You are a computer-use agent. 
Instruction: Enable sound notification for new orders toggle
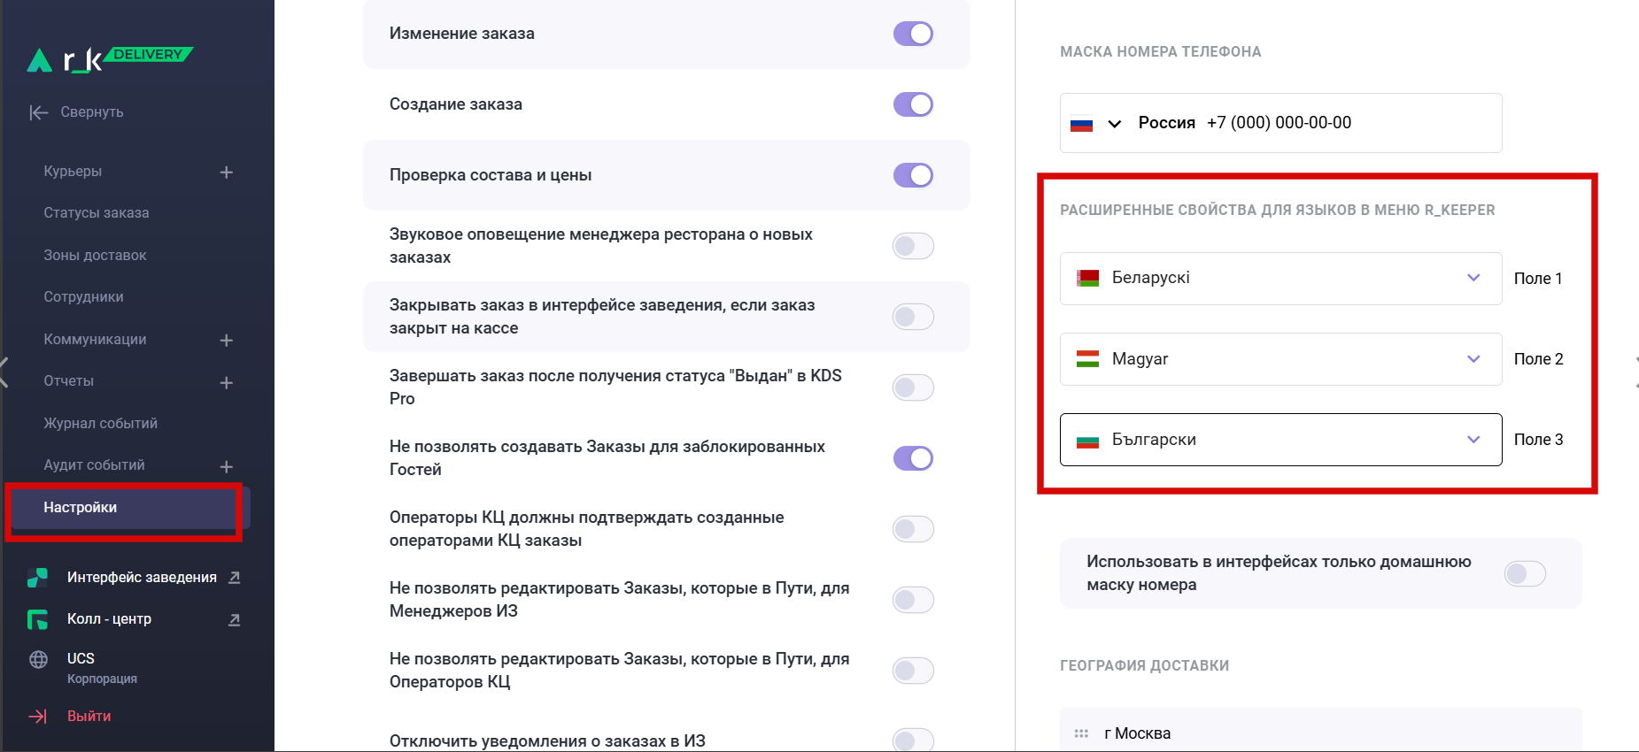913,246
